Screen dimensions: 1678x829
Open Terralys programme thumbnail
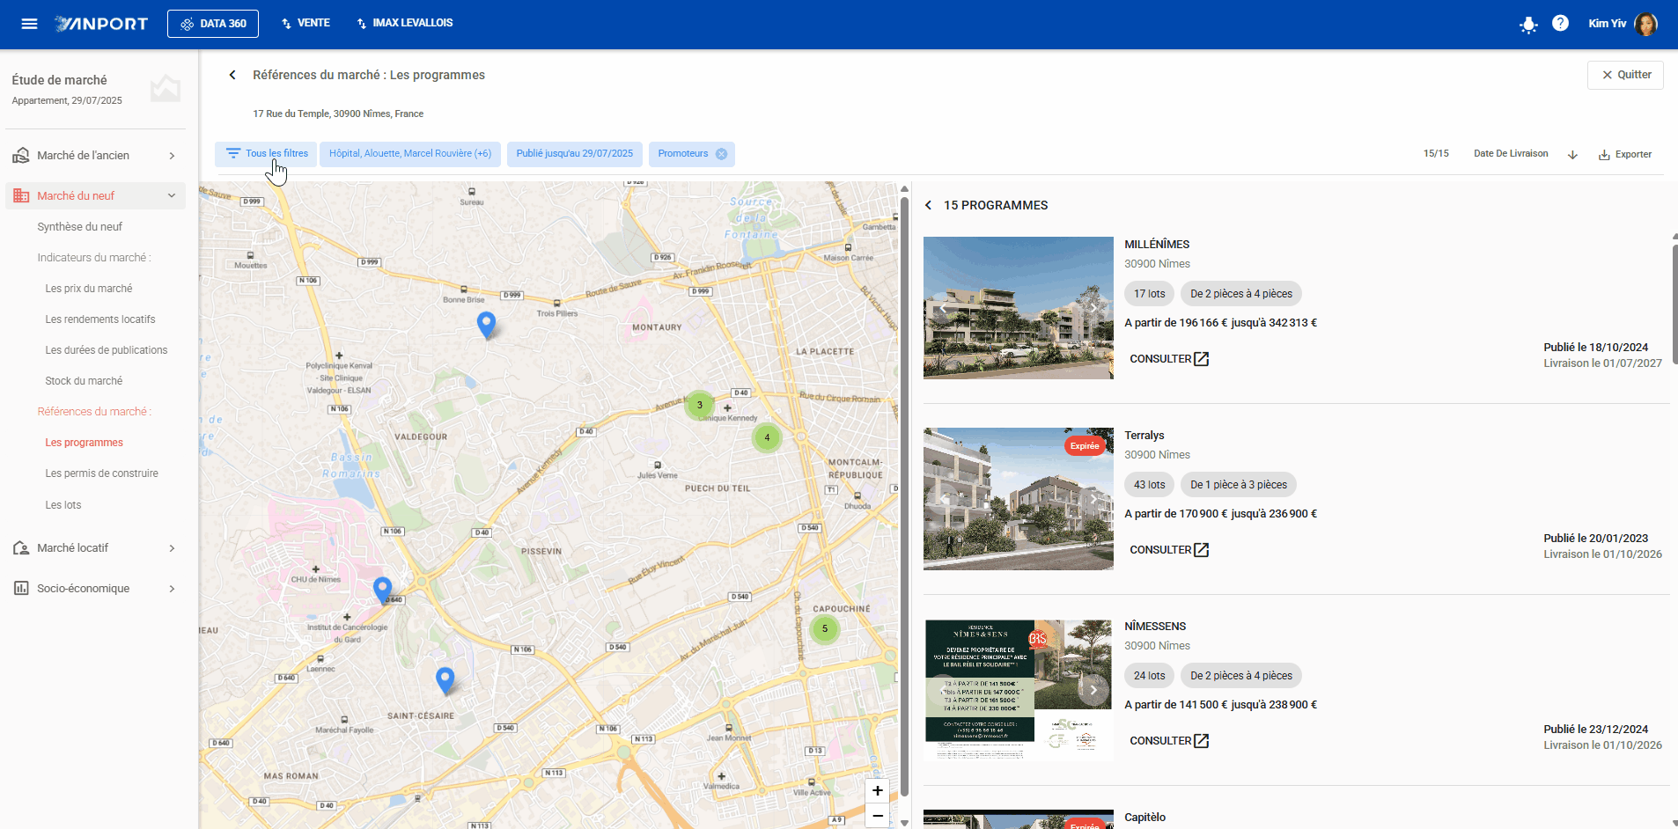click(1019, 499)
